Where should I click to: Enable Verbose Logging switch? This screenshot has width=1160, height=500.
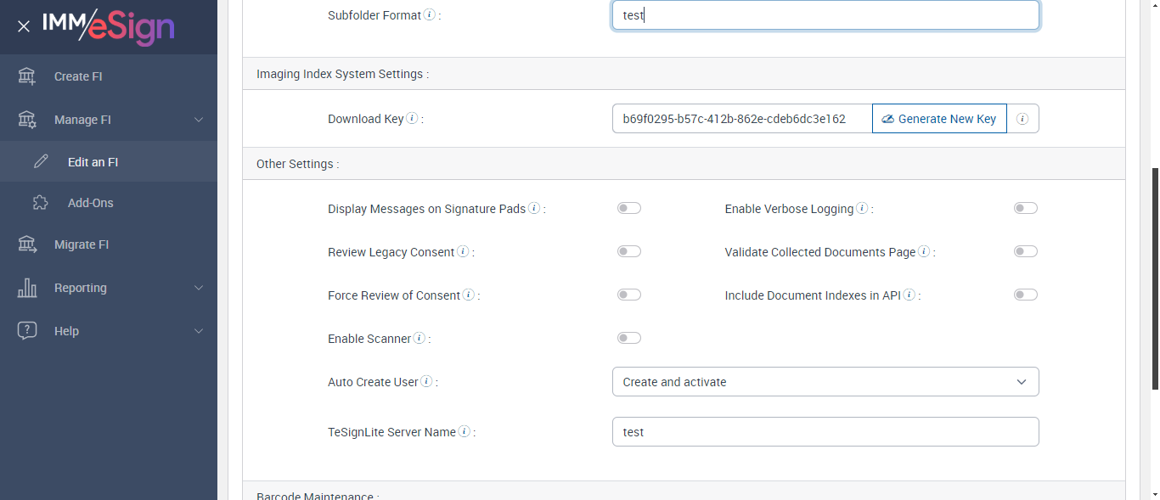point(1025,208)
